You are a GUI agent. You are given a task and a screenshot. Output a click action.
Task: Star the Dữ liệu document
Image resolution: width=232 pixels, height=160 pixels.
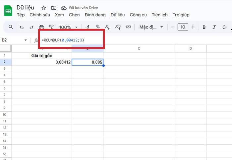point(44,8)
